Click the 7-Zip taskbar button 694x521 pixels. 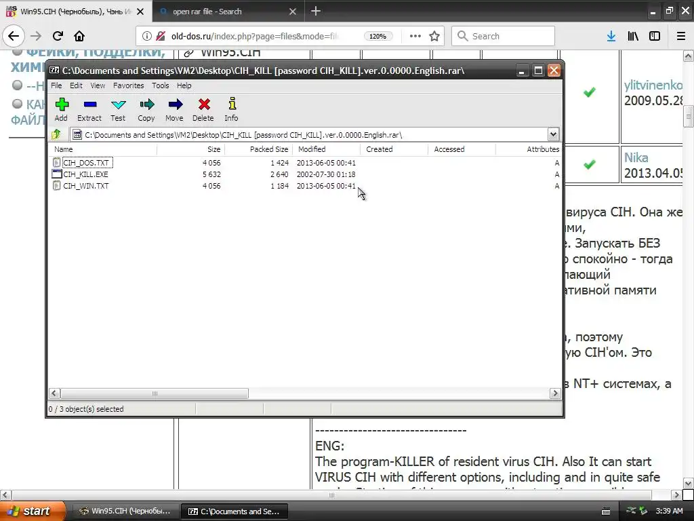click(x=234, y=511)
